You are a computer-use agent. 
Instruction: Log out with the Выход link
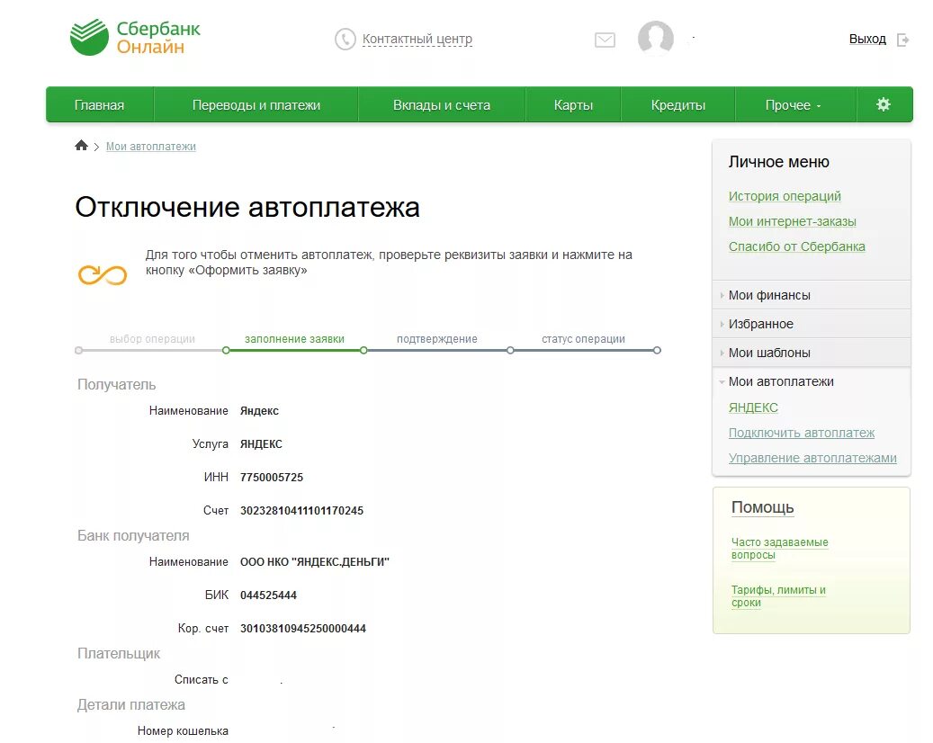click(867, 40)
